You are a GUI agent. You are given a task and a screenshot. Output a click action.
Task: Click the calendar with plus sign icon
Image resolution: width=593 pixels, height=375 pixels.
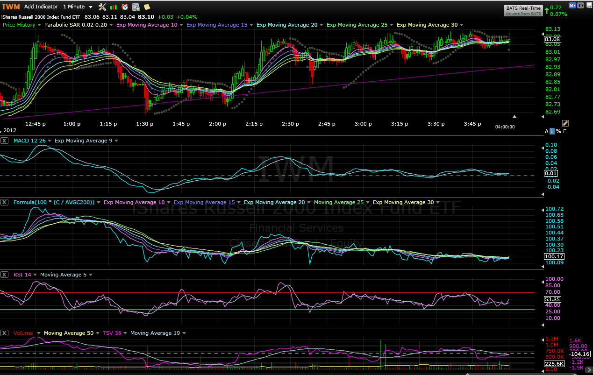[136, 7]
